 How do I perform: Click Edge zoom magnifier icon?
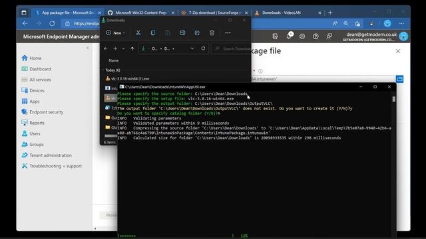[345, 24]
